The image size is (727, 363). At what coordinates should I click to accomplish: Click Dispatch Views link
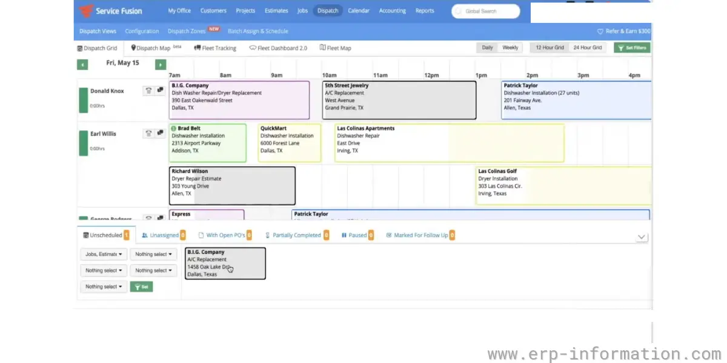coord(98,31)
